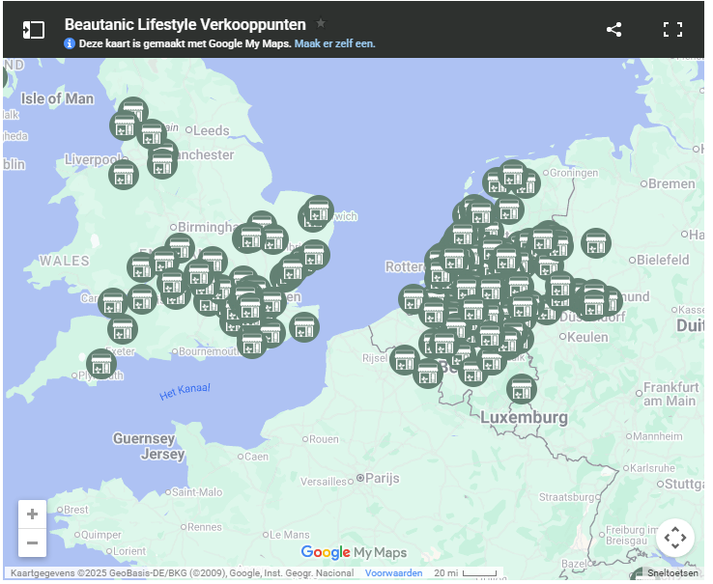This screenshot has height=584, width=713.
Task: Click the map title 'Beautanic Lifestyle Verkooppunten'
Action: click(185, 24)
